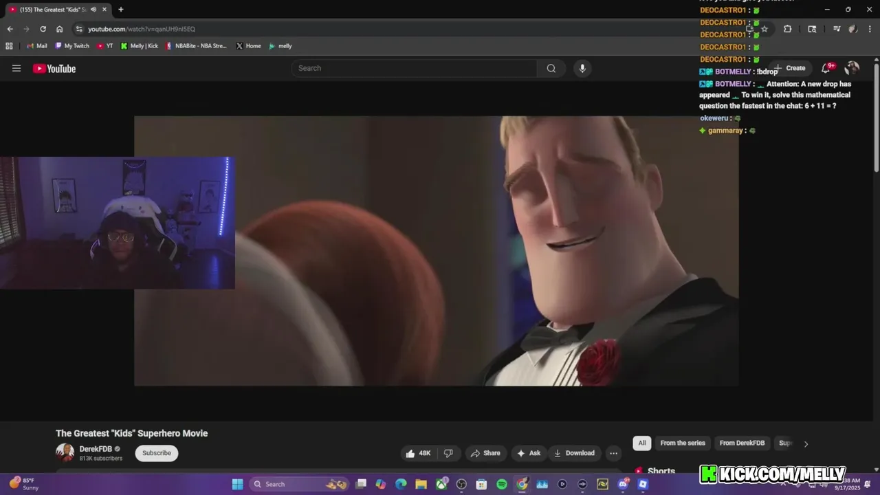Open File Explorer from the taskbar
Screen dimensions: 880x495
click(x=421, y=484)
